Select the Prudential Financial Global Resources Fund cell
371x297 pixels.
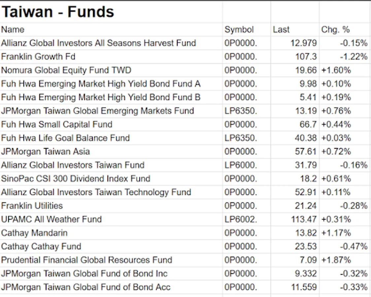86,260
